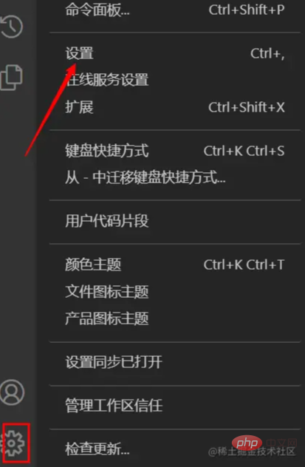The width and height of the screenshot is (305, 467).
Task: Click the @稀土掘金技术社区 watermark text
Action: coord(251,451)
